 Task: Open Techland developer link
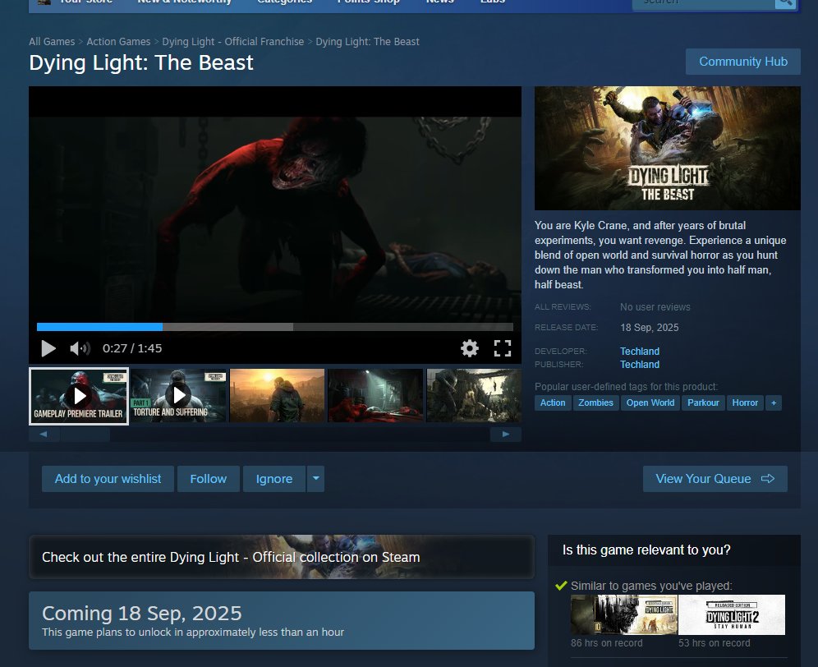pyautogui.click(x=640, y=352)
